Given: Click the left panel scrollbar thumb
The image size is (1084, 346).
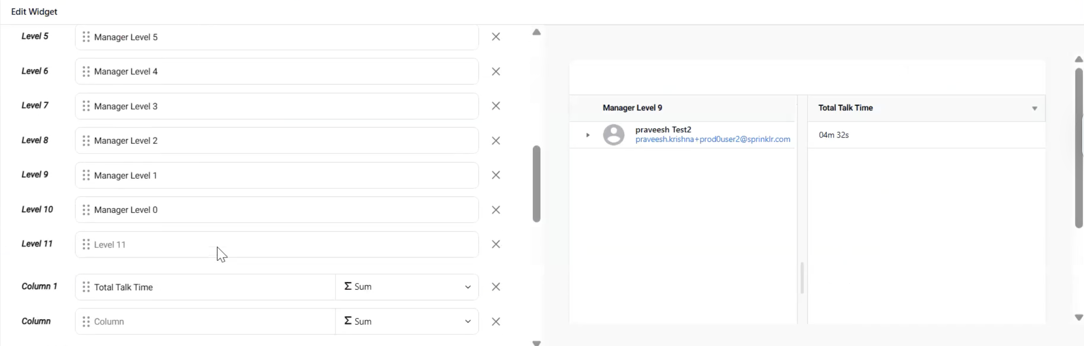Looking at the screenshot, I should [536, 184].
